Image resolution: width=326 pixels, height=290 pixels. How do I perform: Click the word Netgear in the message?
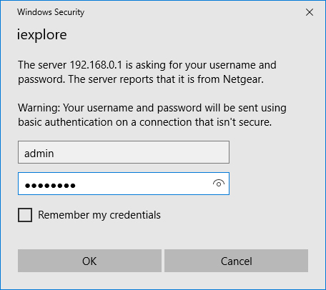pyautogui.click(x=243, y=79)
